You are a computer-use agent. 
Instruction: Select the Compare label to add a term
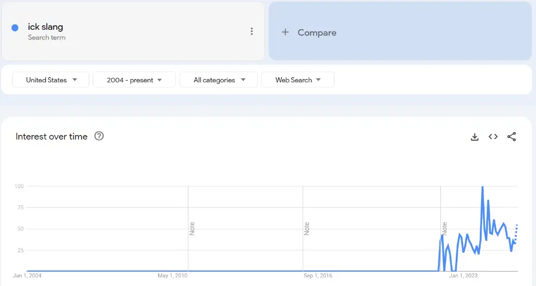(317, 33)
